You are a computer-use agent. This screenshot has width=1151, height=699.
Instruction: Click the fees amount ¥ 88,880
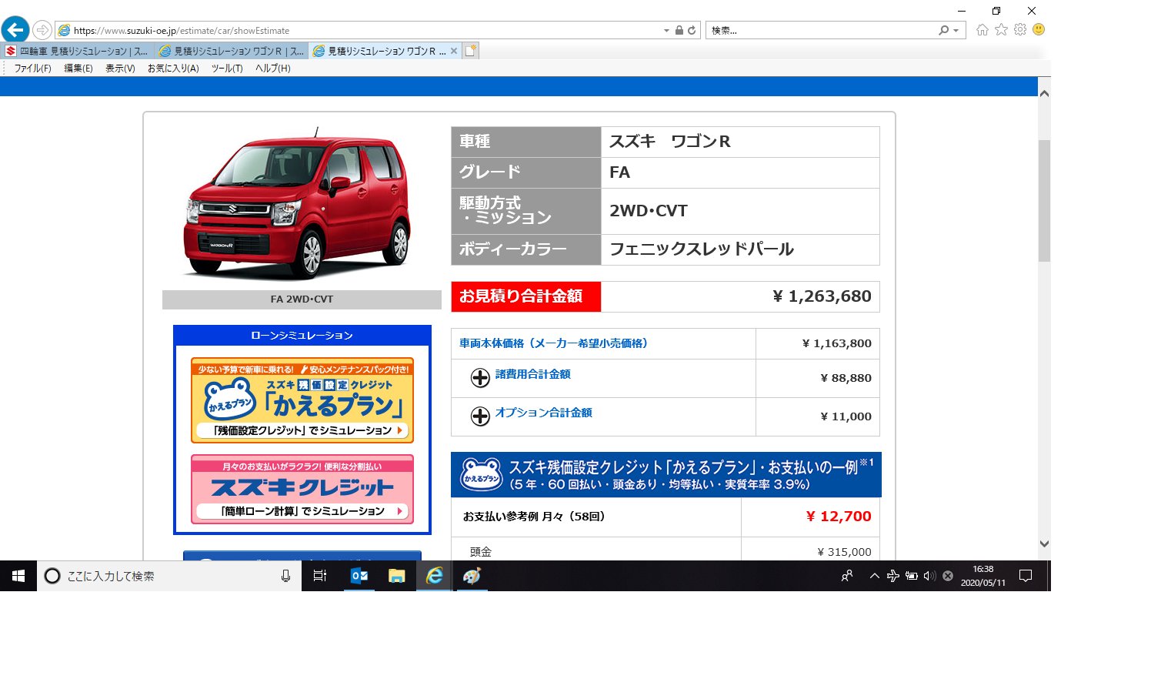click(846, 378)
